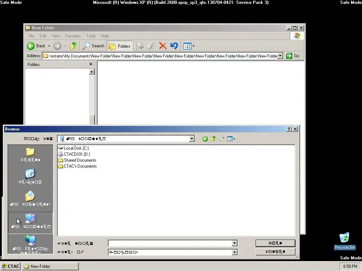Click the Views icon in Explorer toolbar
Viewport: 362px width, 271px height.
187,46
